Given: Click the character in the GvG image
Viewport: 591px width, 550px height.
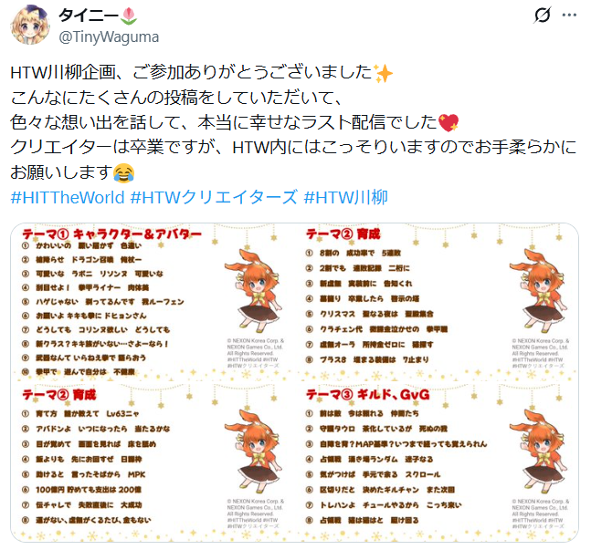Looking at the screenshot, I should (x=538, y=451).
